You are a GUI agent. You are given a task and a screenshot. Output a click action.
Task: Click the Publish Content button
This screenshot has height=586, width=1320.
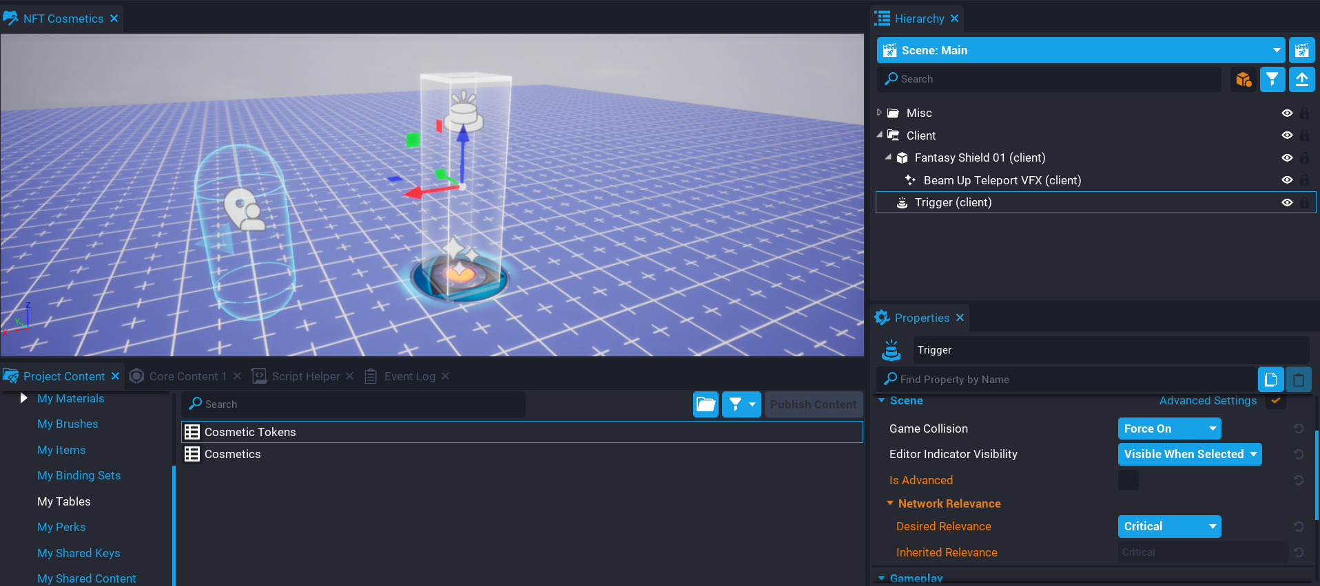(x=813, y=404)
